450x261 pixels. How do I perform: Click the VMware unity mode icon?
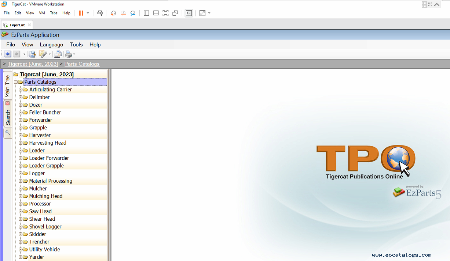[175, 13]
